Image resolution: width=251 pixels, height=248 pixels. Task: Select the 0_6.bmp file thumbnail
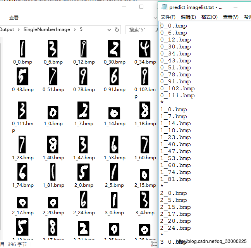(53, 49)
